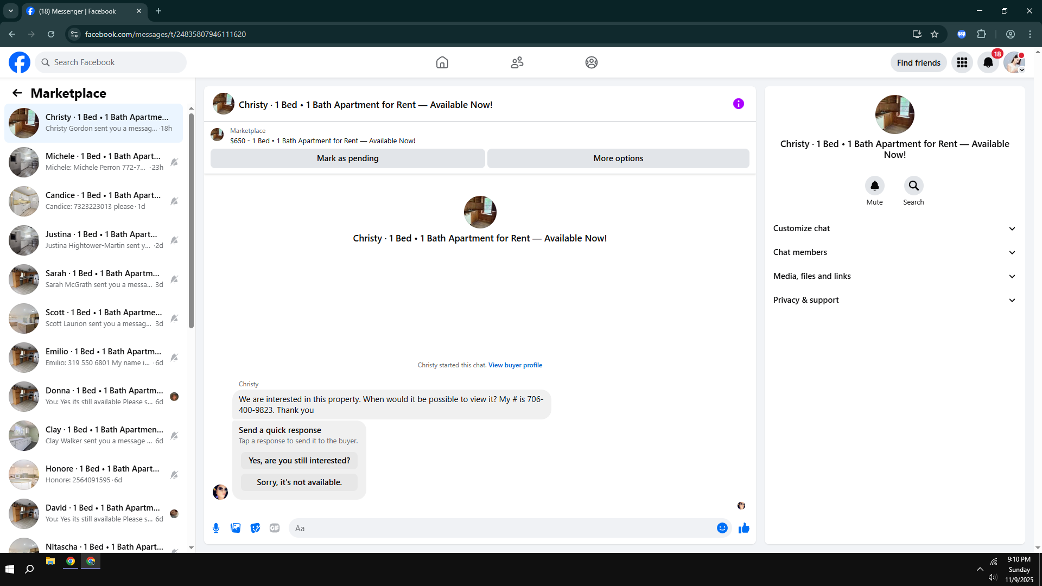This screenshot has width=1042, height=586.
Task: Send quick reply 'Sorry, it's not available.'
Action: point(300,482)
